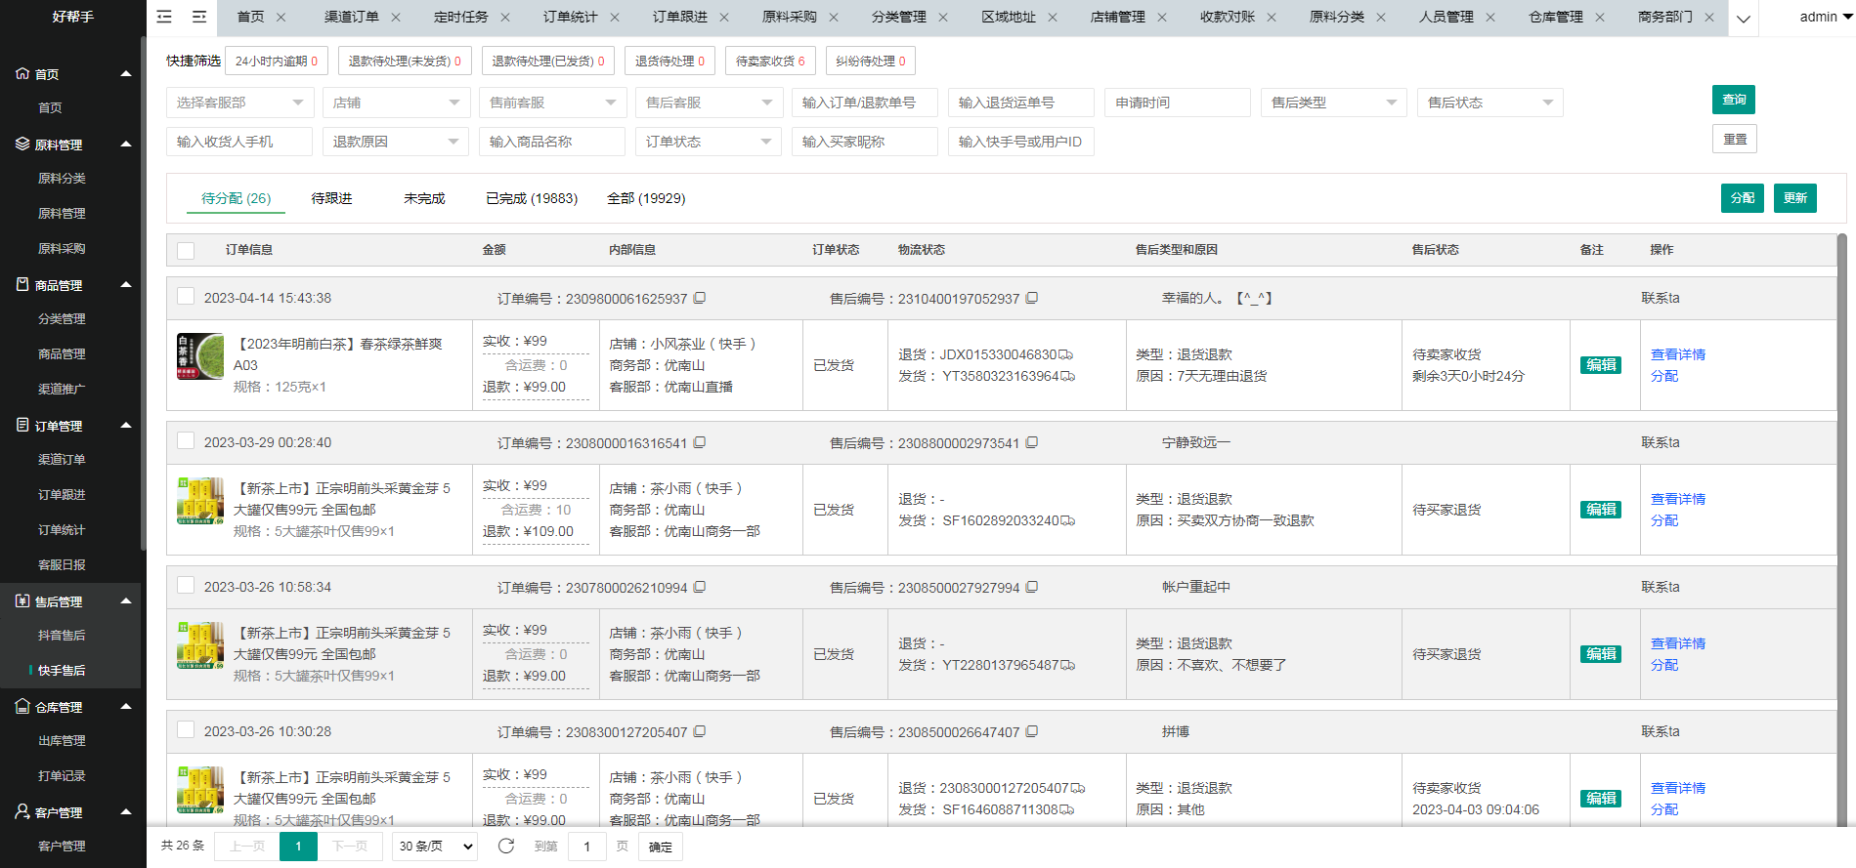Open the 店铺 dropdown filter

click(x=396, y=103)
